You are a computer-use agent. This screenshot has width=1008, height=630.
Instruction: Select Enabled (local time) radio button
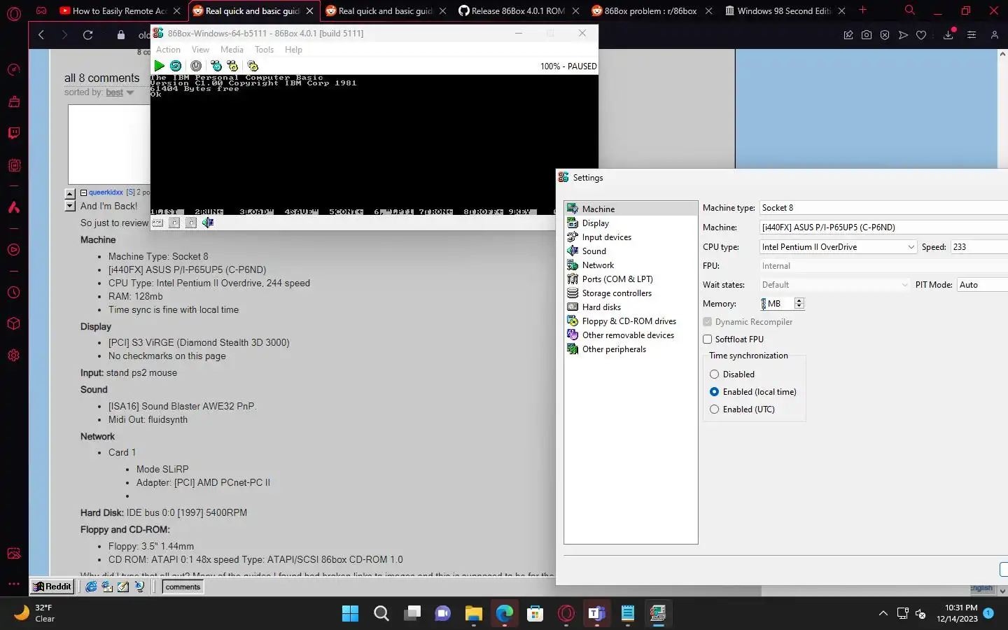(714, 392)
